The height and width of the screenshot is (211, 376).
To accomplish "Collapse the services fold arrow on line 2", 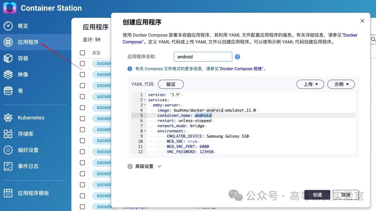I will (145, 100).
